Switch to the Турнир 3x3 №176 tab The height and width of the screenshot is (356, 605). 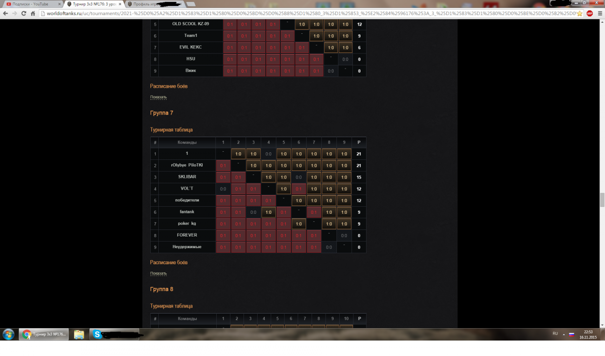pos(93,4)
